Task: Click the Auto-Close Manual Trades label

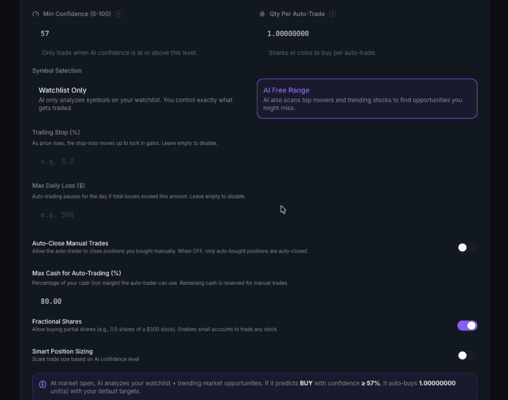Action: point(70,243)
